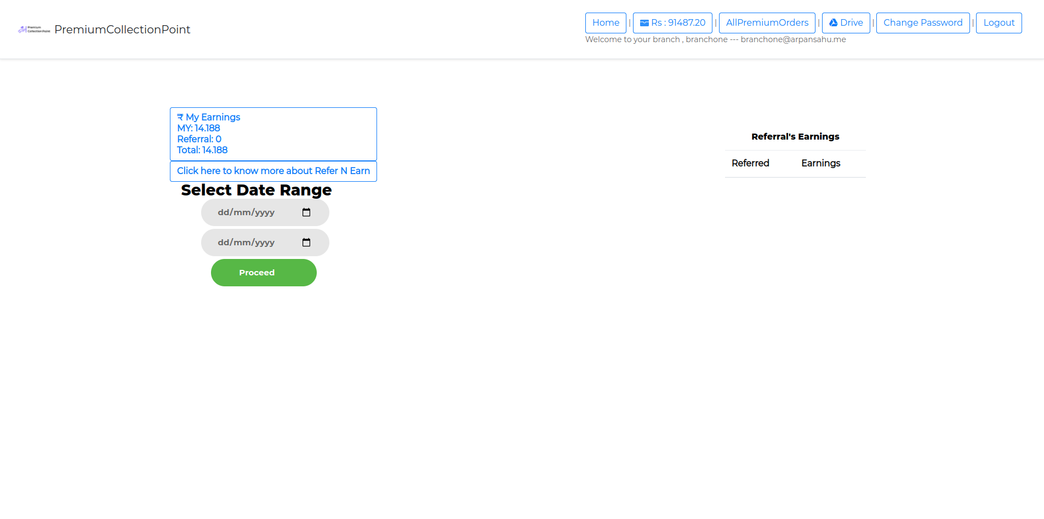
Task: Log out using the Logout button
Action: pos(999,23)
